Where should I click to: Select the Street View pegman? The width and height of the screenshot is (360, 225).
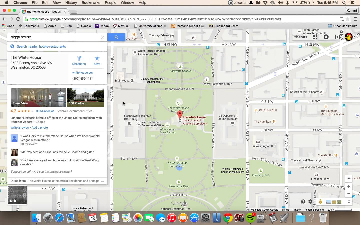pos(320,201)
